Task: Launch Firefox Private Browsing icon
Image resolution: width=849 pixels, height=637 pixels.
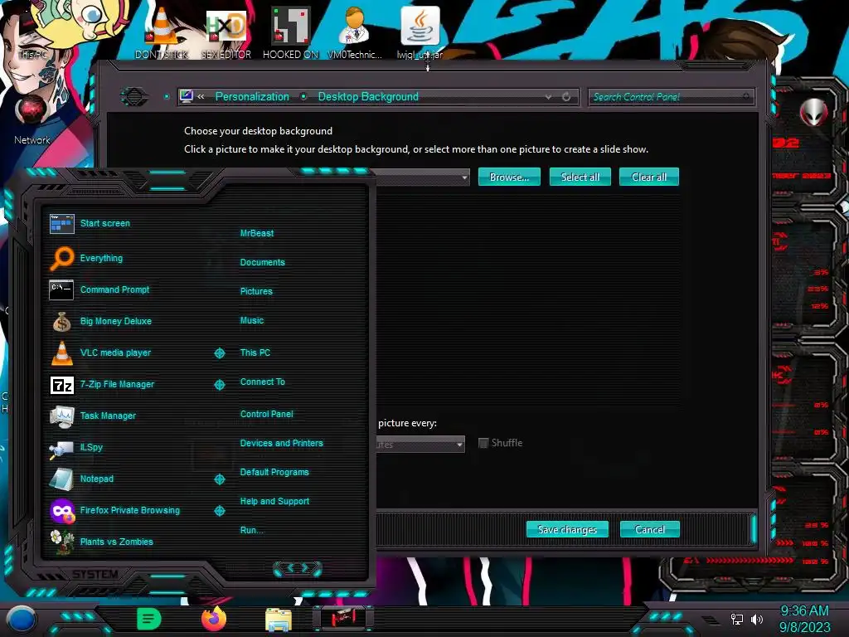Action: (62, 511)
